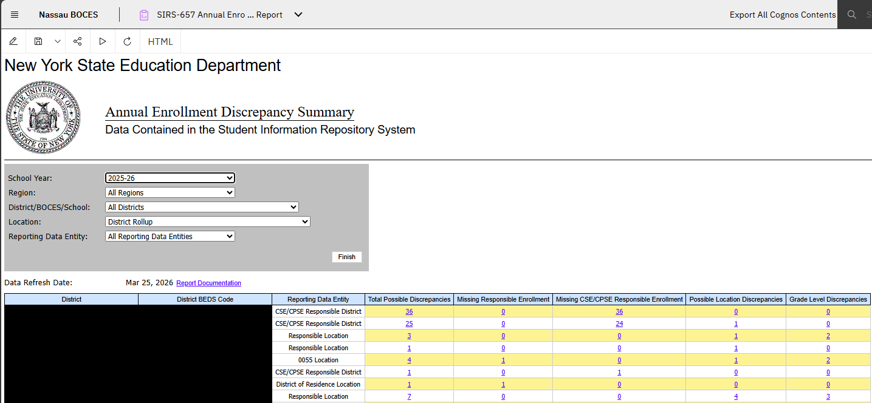Click the 0055 Location cell
The height and width of the screenshot is (403, 872).
click(x=318, y=360)
